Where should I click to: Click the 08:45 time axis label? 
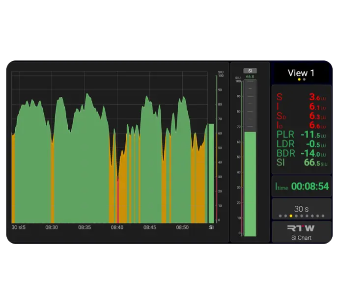tap(150, 227)
